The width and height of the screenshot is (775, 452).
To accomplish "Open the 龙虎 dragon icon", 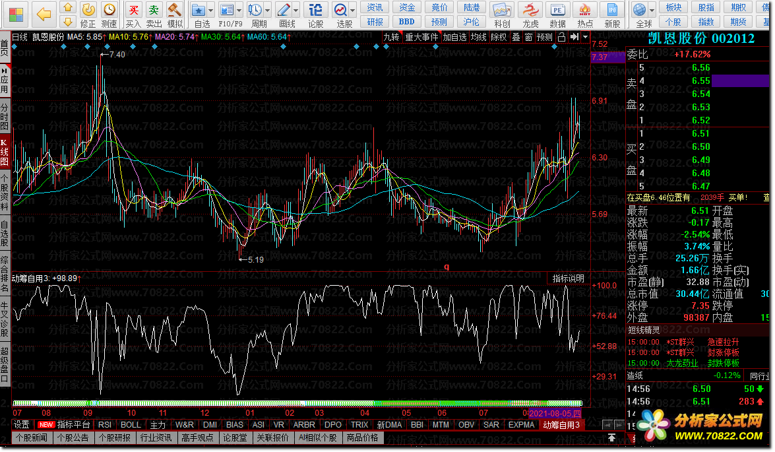I will 531,10.
